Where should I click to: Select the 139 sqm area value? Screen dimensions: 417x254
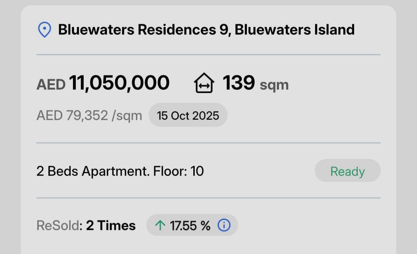coord(256,83)
